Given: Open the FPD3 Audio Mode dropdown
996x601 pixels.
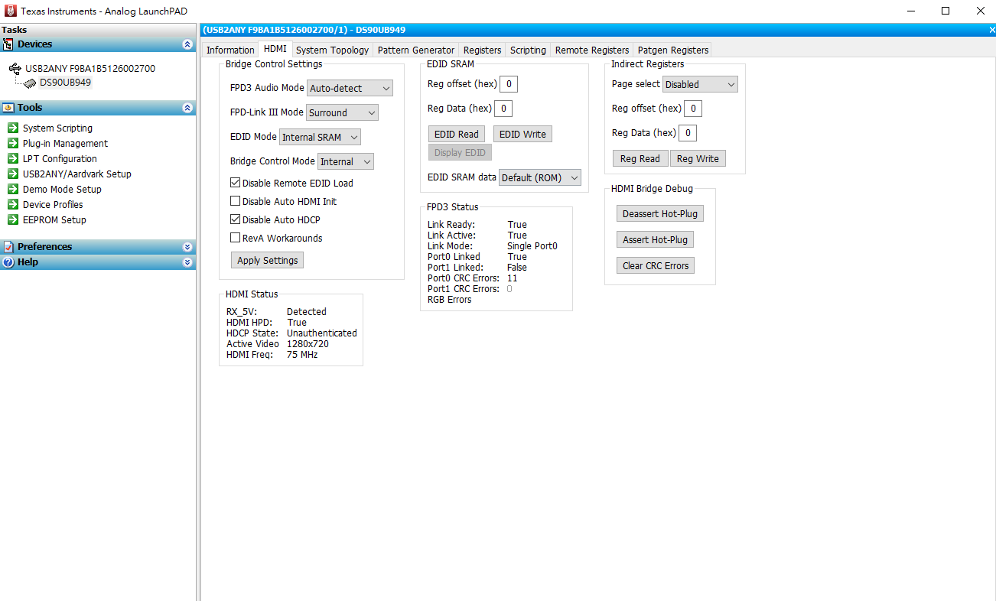Looking at the screenshot, I should coord(350,88).
